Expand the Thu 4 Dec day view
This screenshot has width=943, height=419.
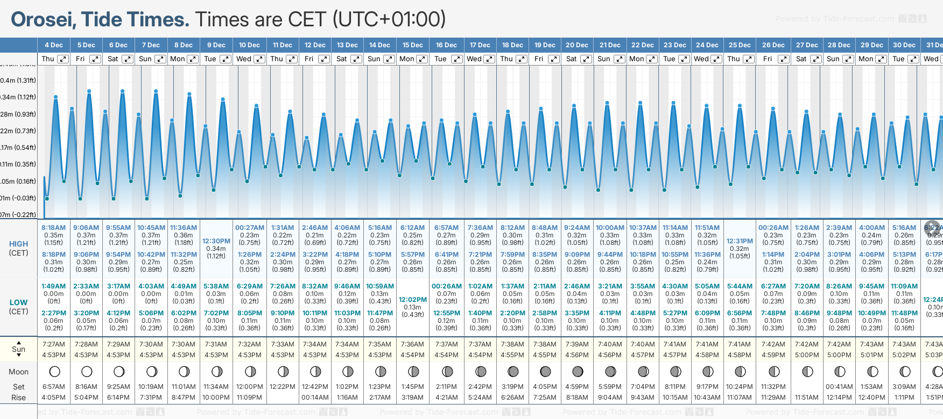coord(63,59)
